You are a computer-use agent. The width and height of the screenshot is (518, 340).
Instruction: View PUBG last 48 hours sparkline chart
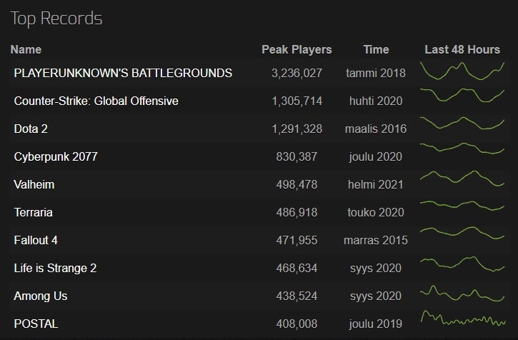click(x=462, y=71)
